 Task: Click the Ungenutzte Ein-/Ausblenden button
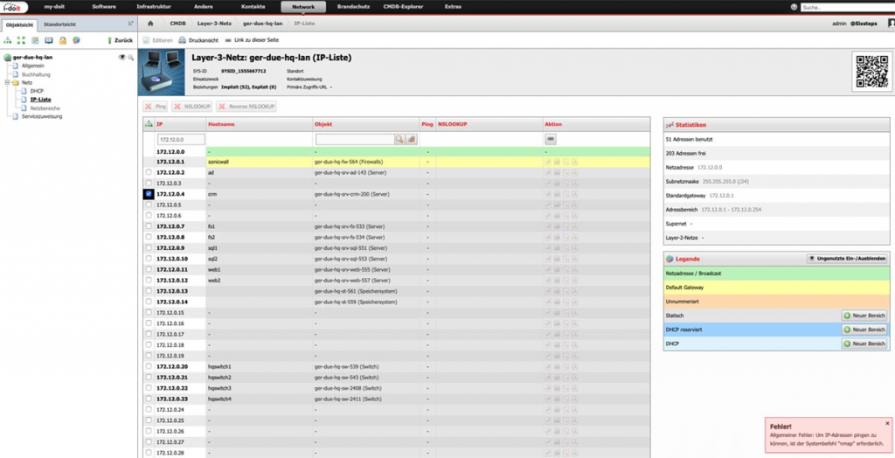(848, 259)
